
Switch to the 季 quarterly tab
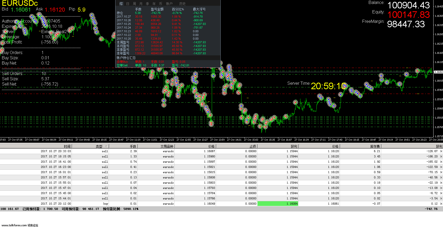(147, 4)
